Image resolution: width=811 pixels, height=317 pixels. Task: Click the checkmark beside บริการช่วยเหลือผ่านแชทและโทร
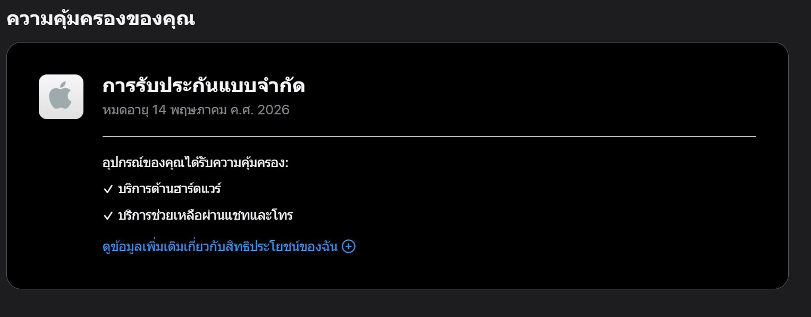[x=108, y=216]
